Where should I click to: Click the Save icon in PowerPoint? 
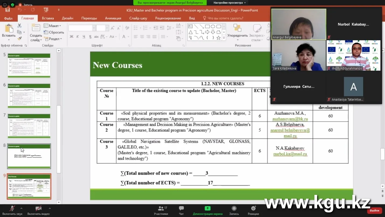pyautogui.click(x=8, y=10)
